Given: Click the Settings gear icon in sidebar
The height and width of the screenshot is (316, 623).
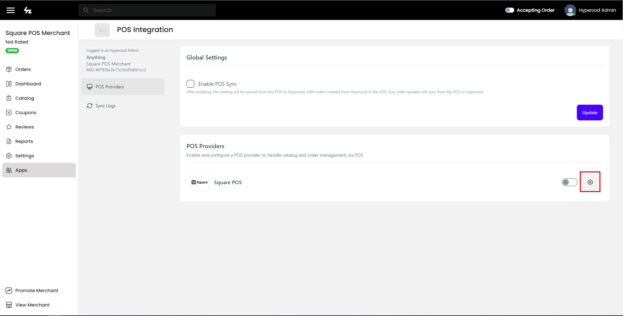Looking at the screenshot, I should click(9, 156).
